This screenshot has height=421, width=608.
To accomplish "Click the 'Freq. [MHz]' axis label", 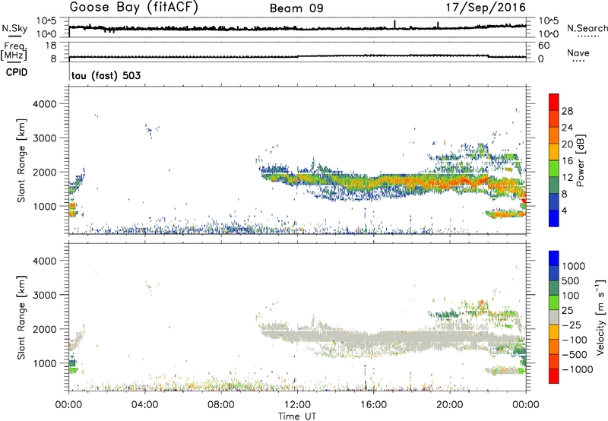I will click(14, 52).
